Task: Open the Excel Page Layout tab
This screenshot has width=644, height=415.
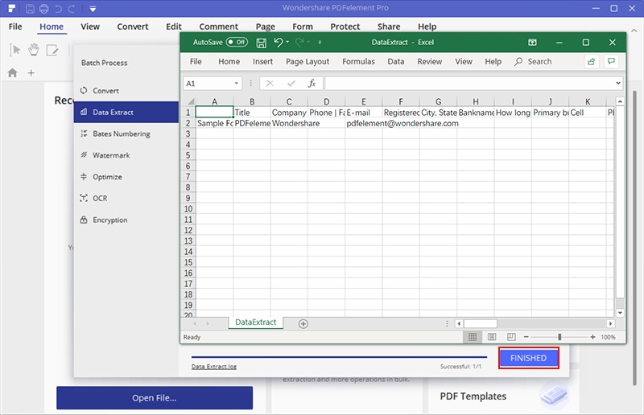Action: (308, 62)
